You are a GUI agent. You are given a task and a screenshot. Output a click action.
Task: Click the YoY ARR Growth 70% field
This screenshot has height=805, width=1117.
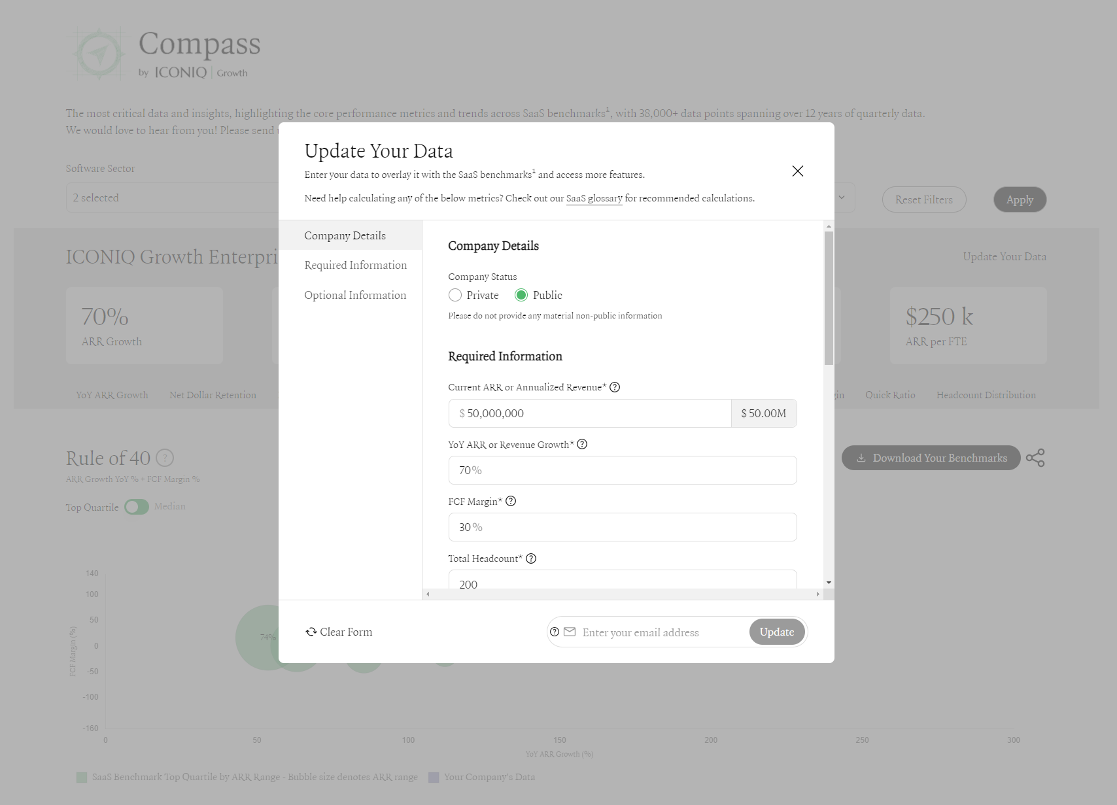pos(623,470)
